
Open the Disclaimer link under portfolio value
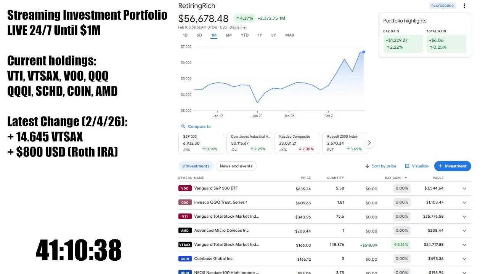239,27
